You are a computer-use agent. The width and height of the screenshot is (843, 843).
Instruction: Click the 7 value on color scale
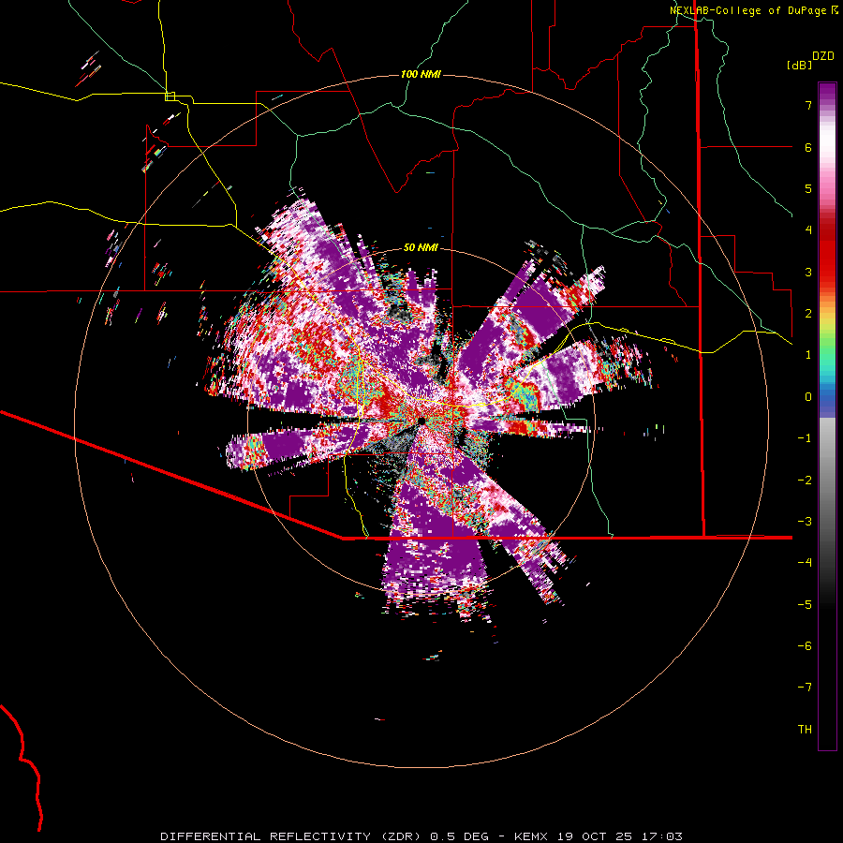(808, 105)
